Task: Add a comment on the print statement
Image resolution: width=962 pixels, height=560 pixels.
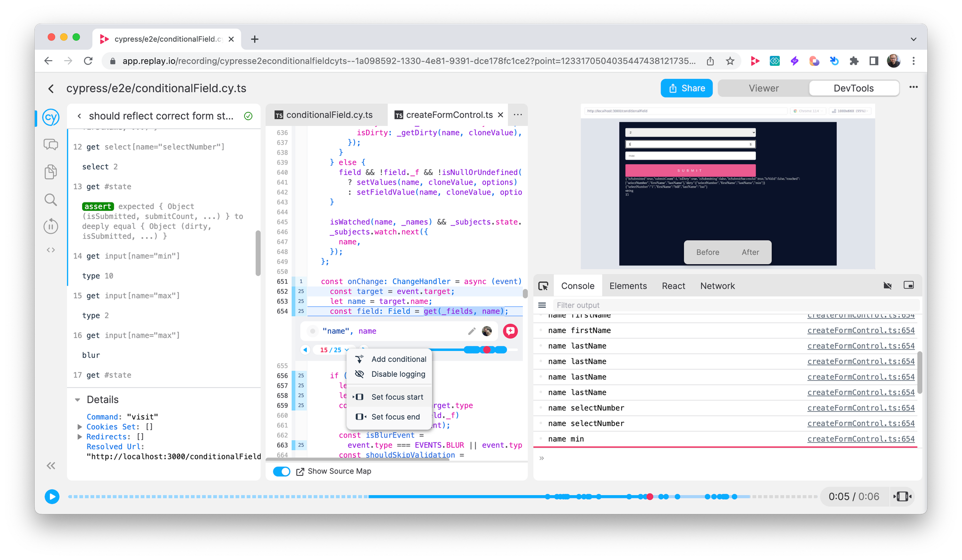Action: 510,331
